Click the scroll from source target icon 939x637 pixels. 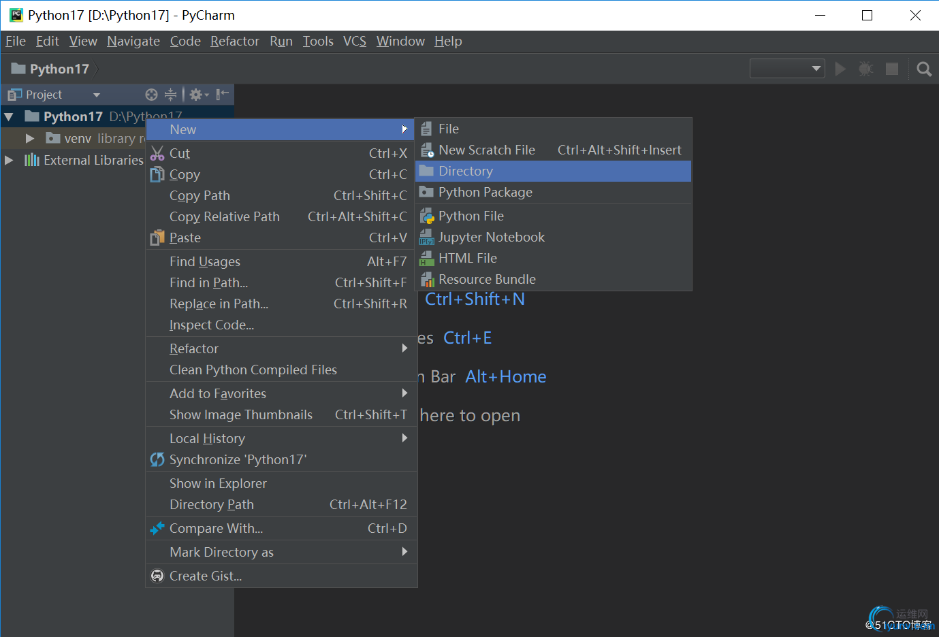[x=151, y=95]
